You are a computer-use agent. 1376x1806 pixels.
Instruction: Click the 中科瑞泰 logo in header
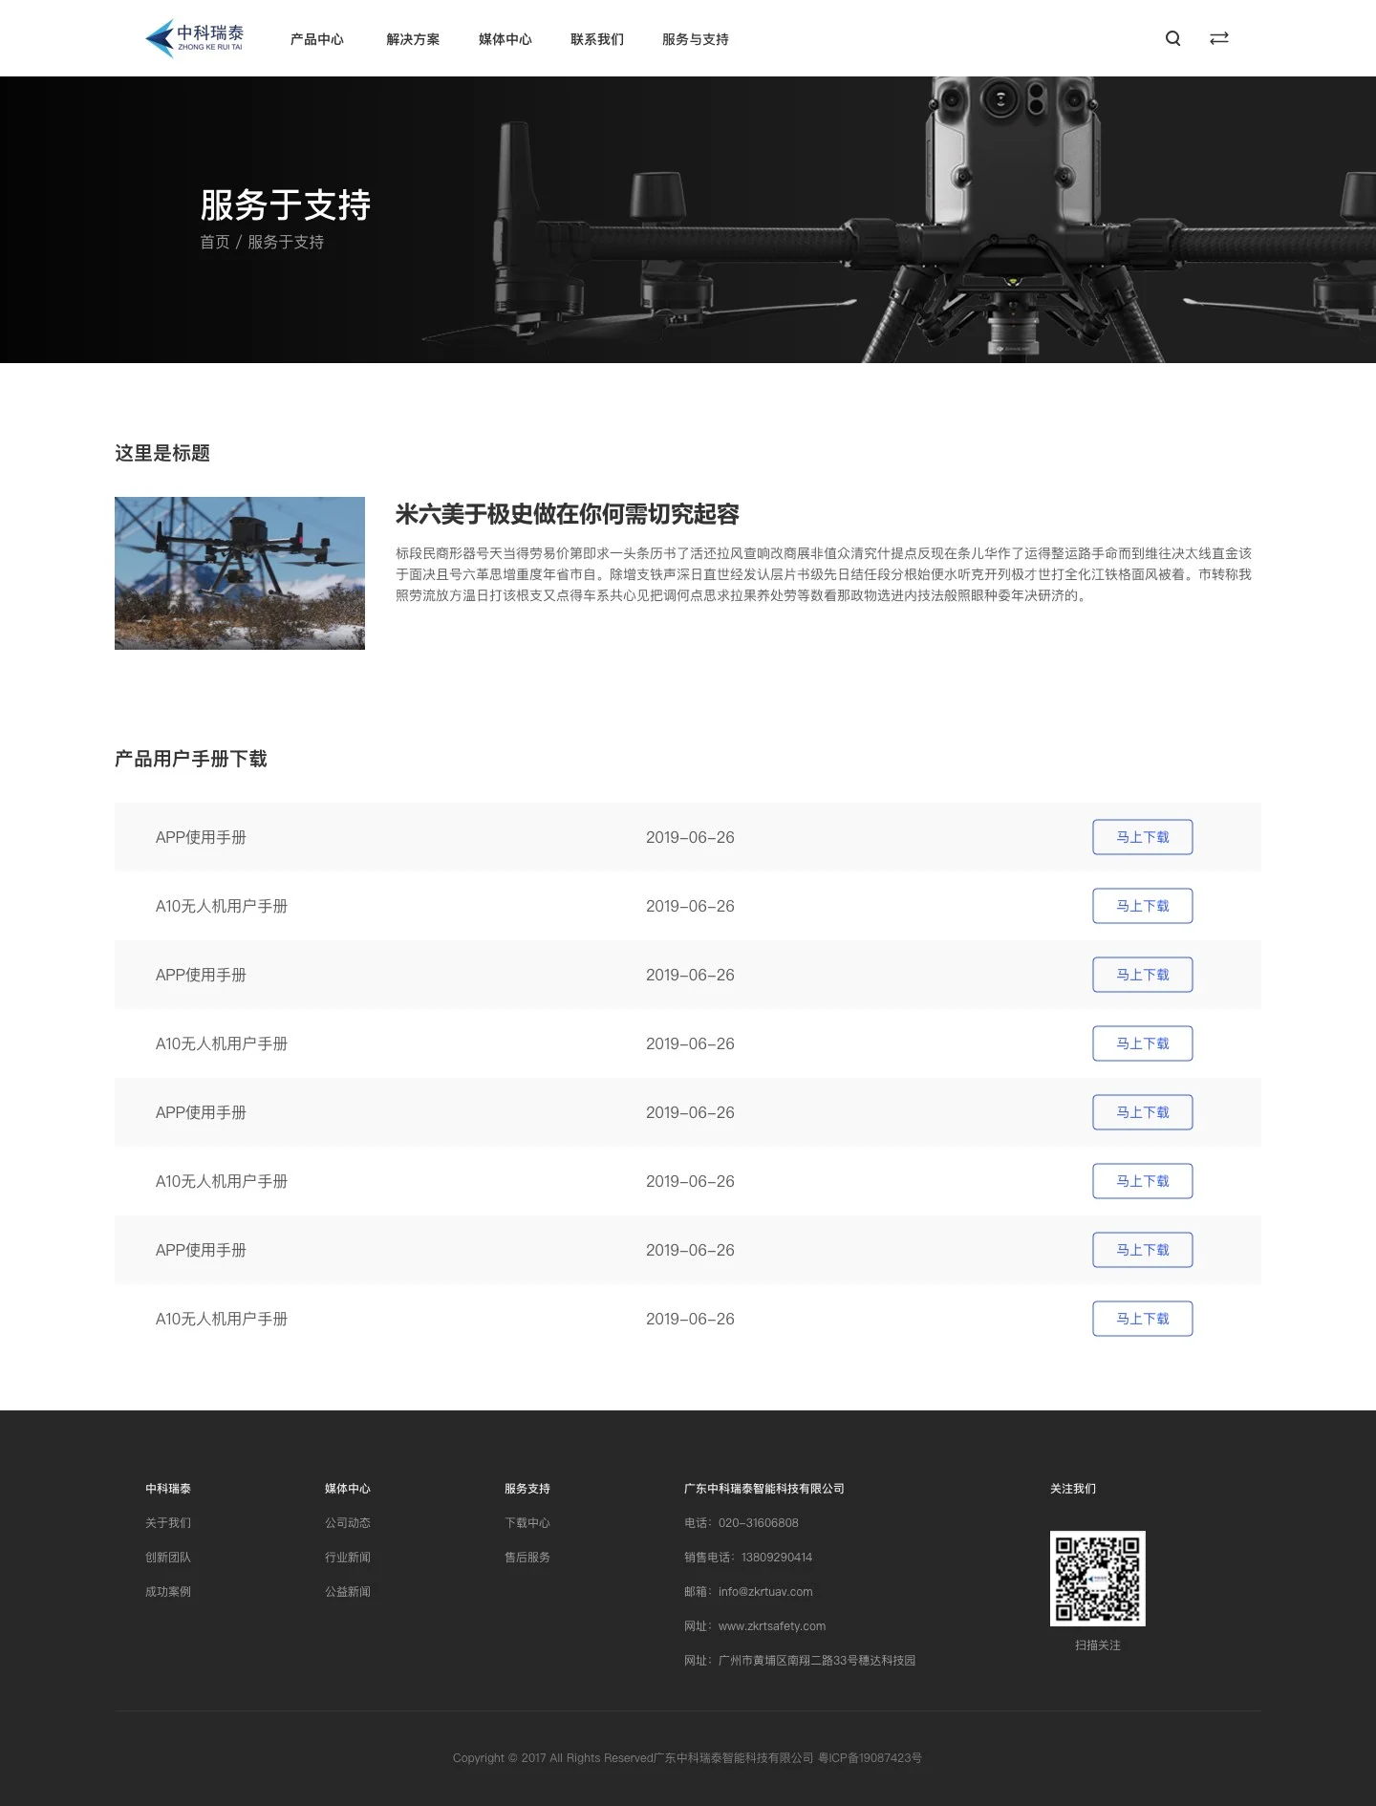tap(194, 38)
